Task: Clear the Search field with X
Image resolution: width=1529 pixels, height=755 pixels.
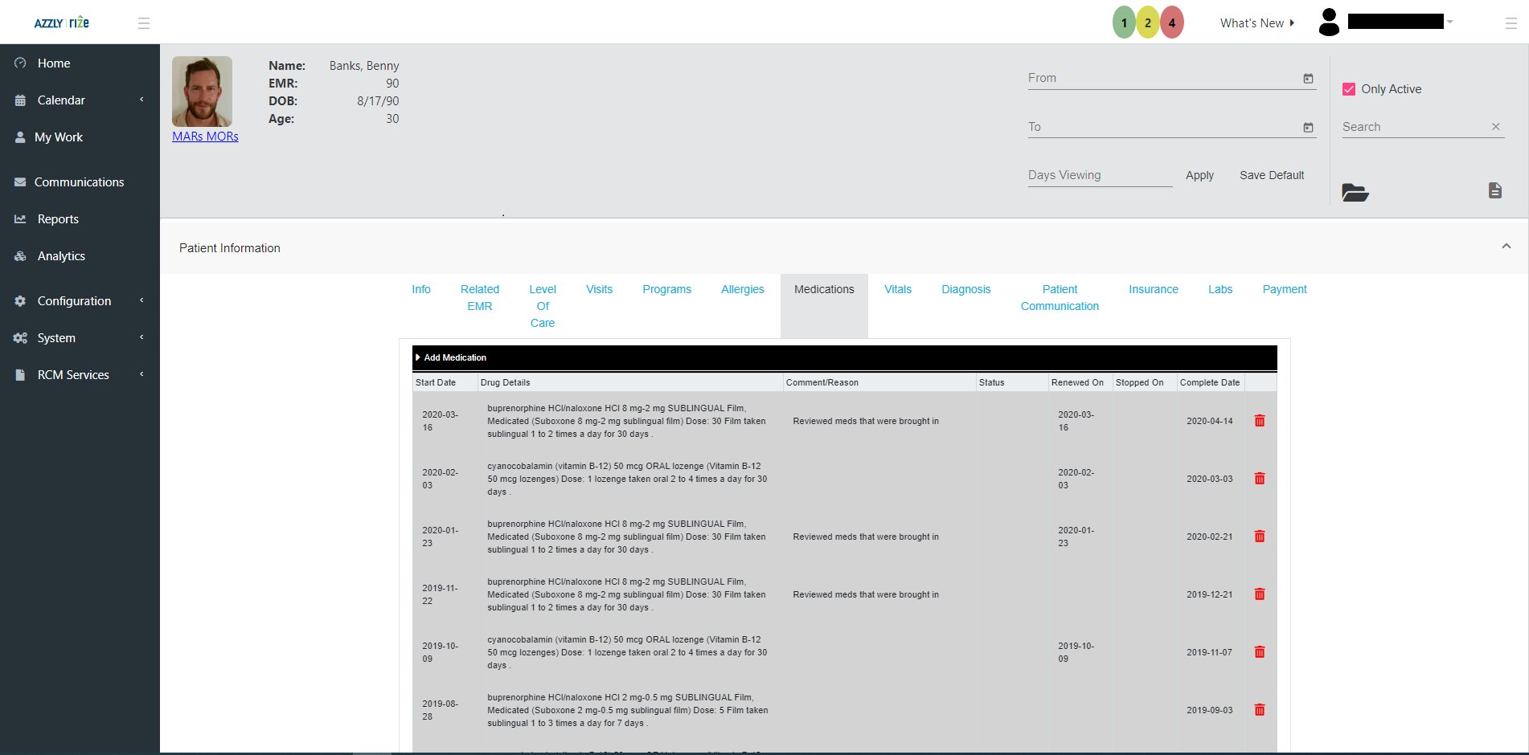Action: tap(1495, 127)
